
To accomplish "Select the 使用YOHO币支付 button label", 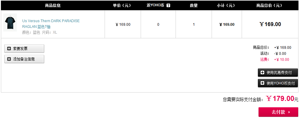I will click(x=281, y=83).
